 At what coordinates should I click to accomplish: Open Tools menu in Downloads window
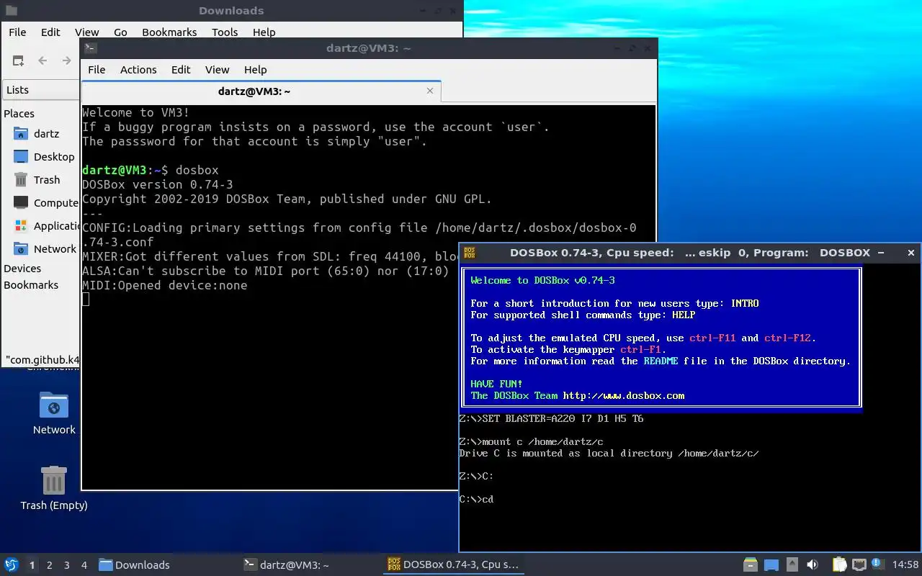[225, 32]
